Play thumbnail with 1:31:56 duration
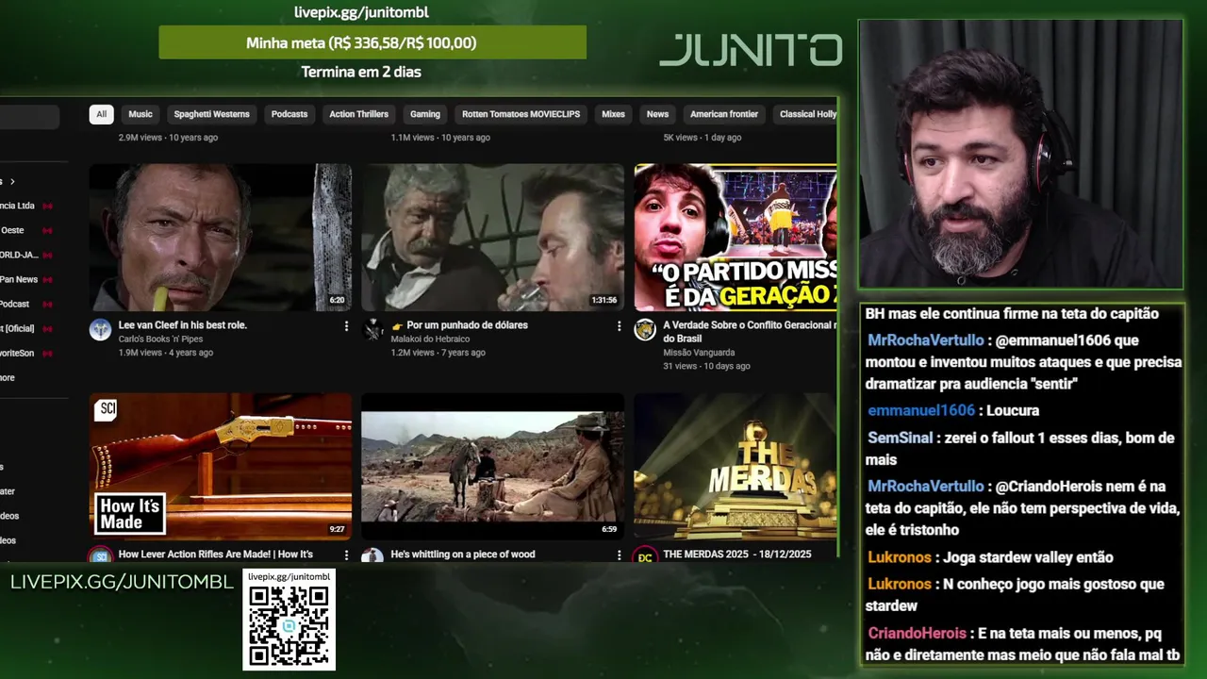 492,238
